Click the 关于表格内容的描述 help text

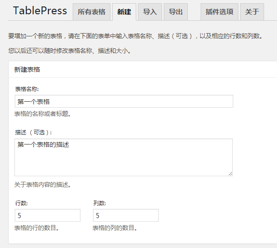pyautogui.click(x=42, y=185)
